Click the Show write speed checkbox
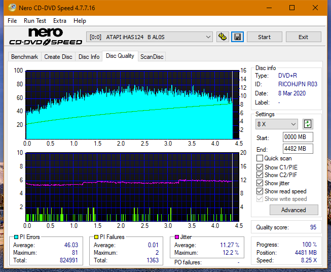This screenshot has width=331, height=272. (x=260, y=199)
